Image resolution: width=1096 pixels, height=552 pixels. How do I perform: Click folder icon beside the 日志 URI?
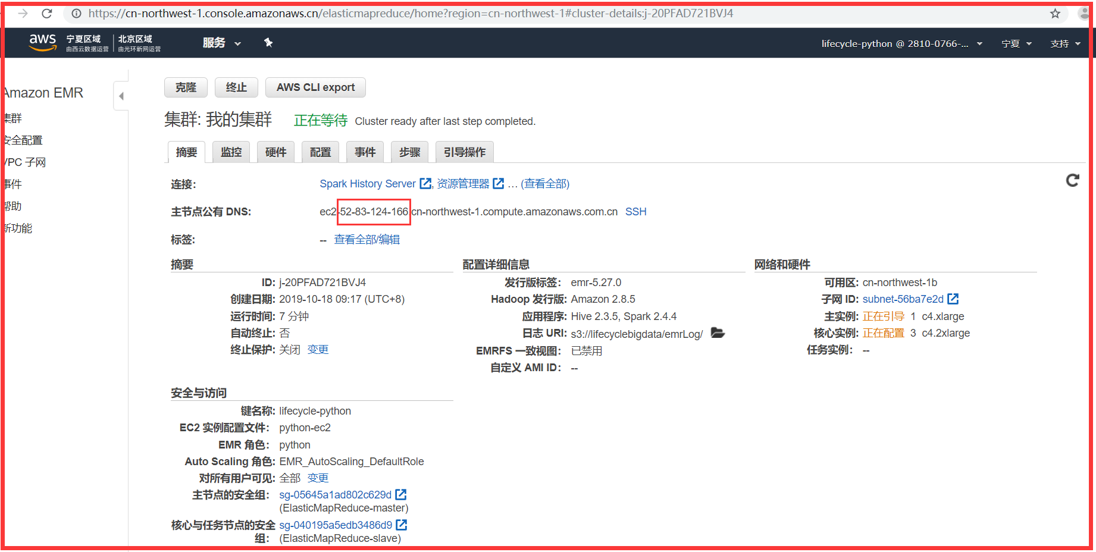(718, 333)
